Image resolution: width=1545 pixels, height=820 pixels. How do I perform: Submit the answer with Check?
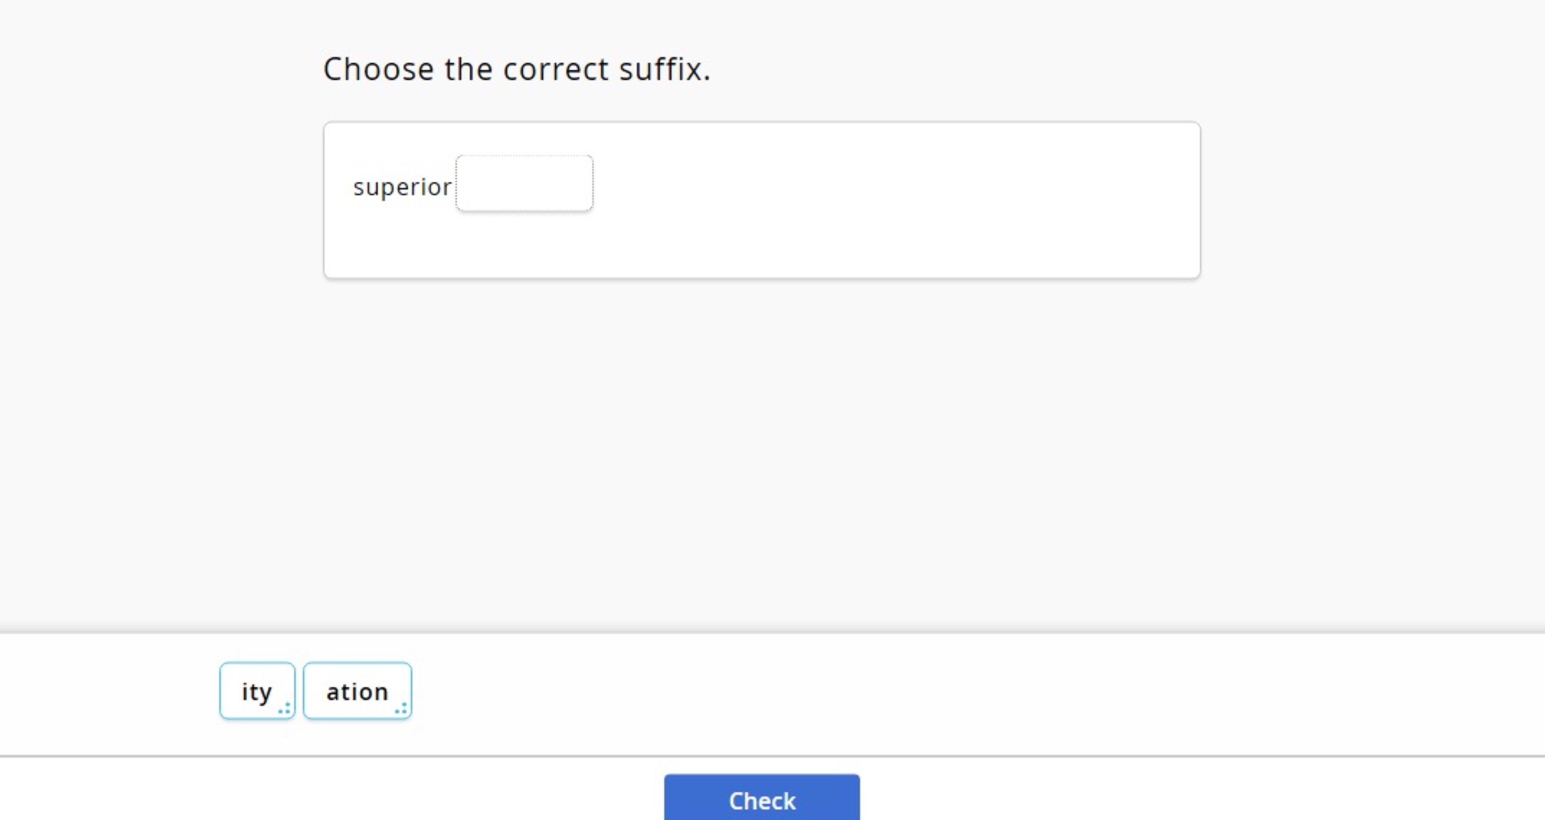click(x=762, y=800)
